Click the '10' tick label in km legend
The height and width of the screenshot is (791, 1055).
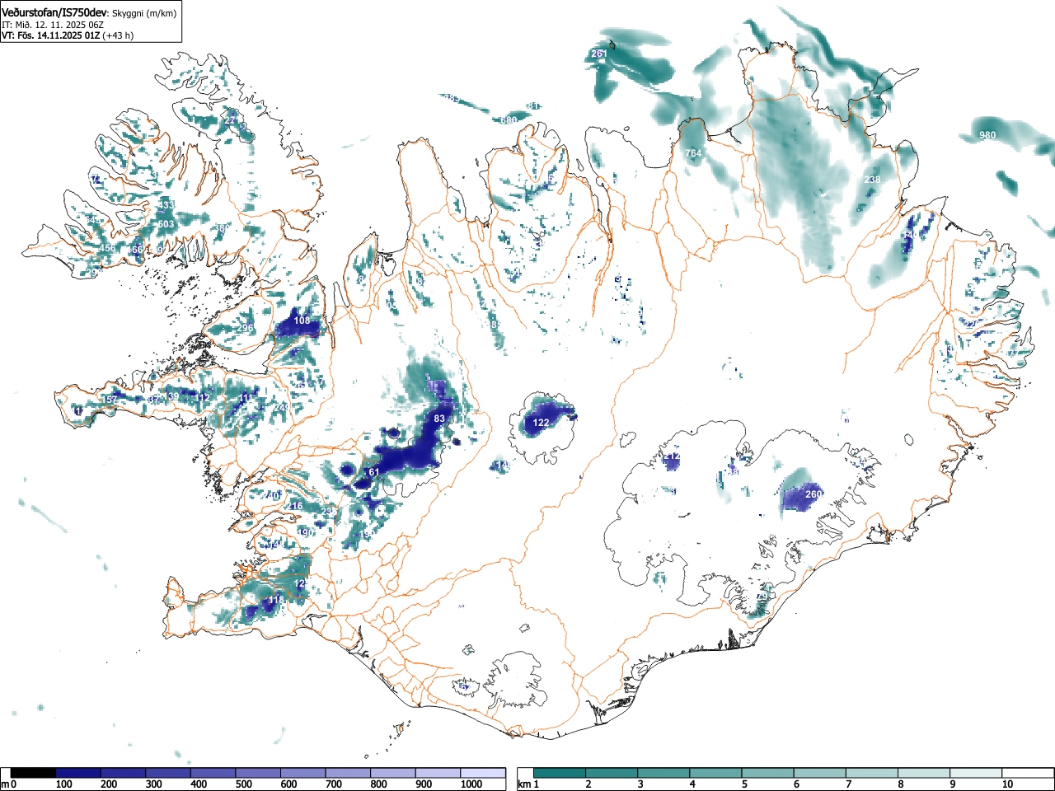[x=1007, y=784]
